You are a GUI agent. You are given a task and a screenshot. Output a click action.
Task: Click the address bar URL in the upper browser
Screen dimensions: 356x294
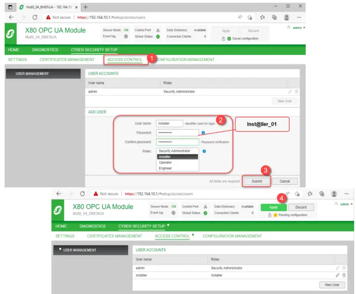pos(111,17)
